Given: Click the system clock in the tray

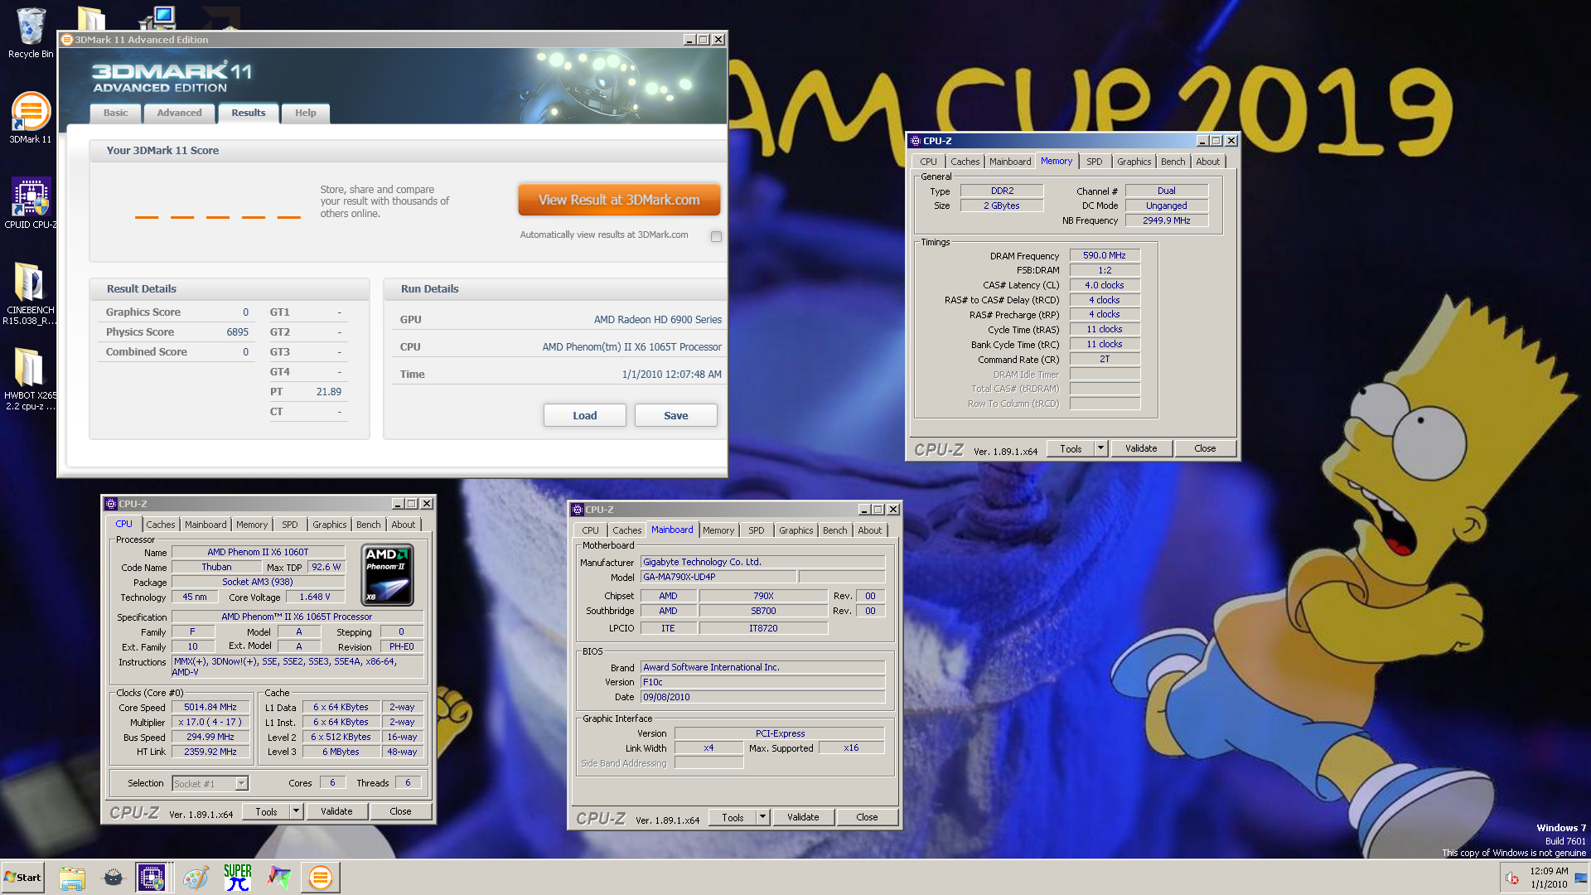Looking at the screenshot, I should pyautogui.click(x=1549, y=878).
